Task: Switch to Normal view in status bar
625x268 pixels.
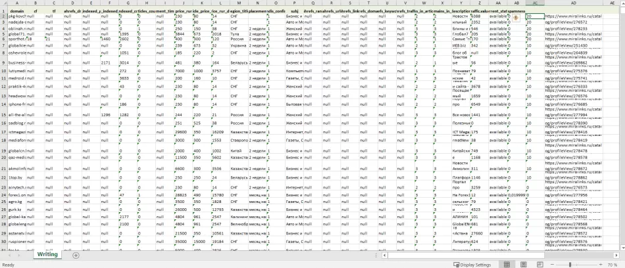Action: 507,264
